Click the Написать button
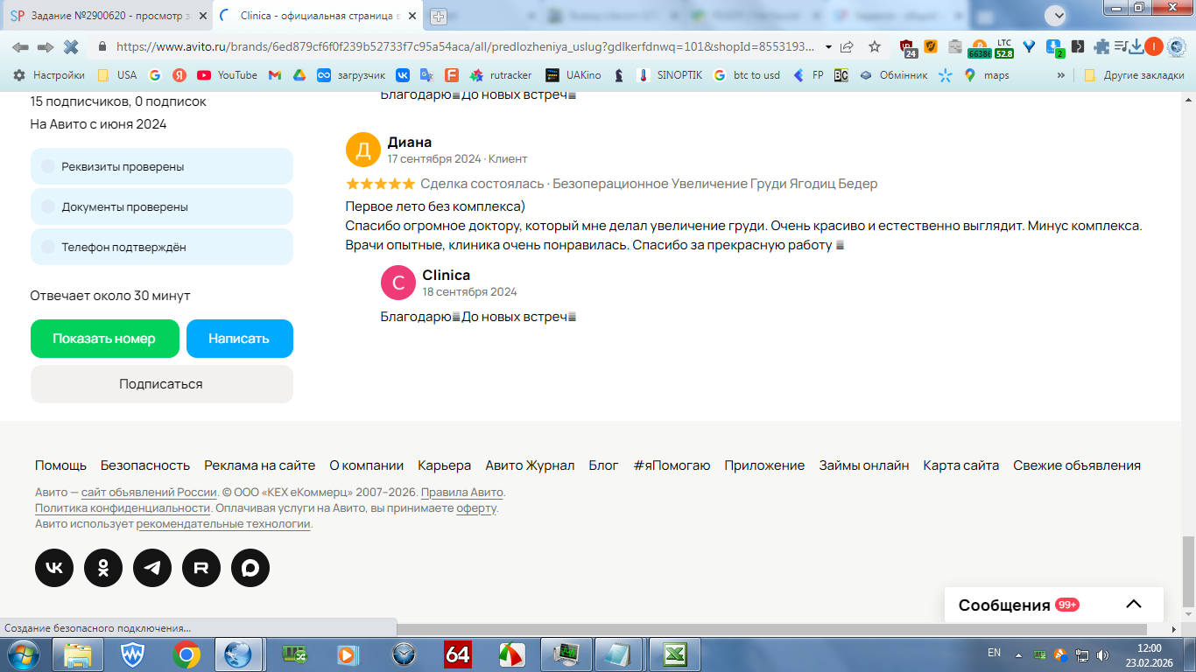Screen dimensions: 1196x672 coord(240,339)
